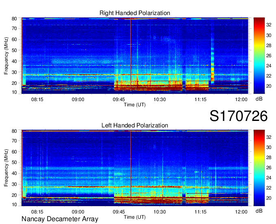
Task: Select the 11:15 tick of left-handed plot
Action: pos(201,212)
